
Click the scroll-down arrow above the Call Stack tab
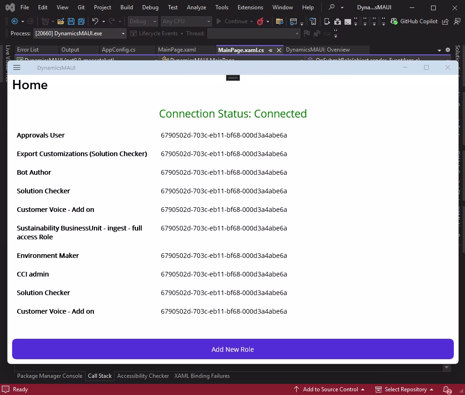point(446,368)
